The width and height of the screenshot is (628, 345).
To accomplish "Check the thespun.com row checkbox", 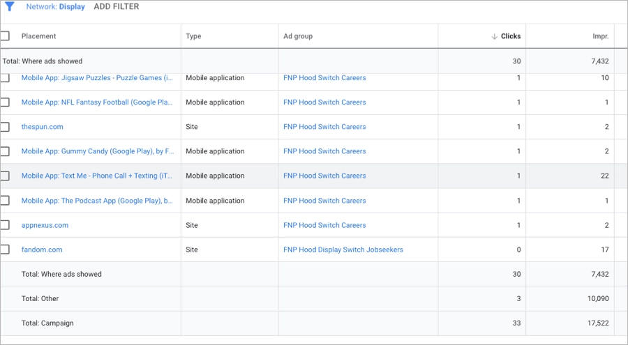I will click(5, 127).
